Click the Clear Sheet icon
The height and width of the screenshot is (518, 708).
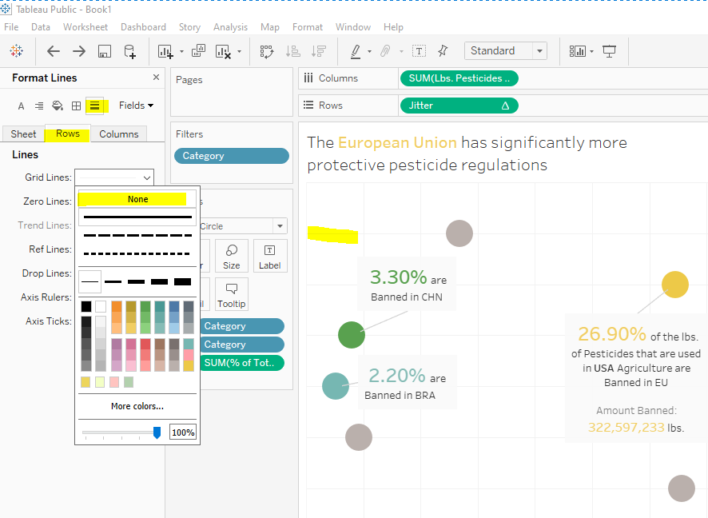(223, 51)
